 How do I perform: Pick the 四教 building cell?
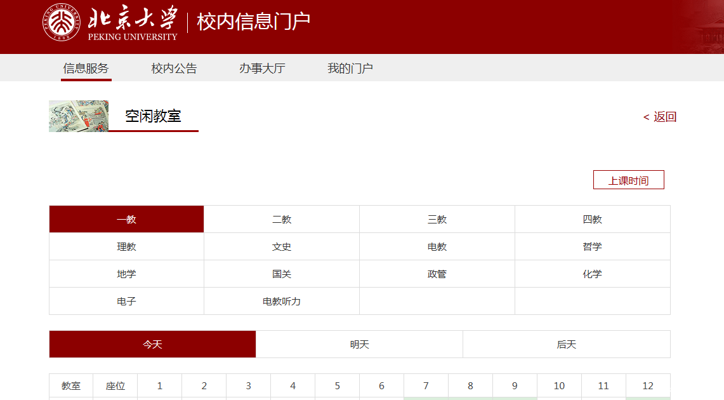[x=592, y=219]
